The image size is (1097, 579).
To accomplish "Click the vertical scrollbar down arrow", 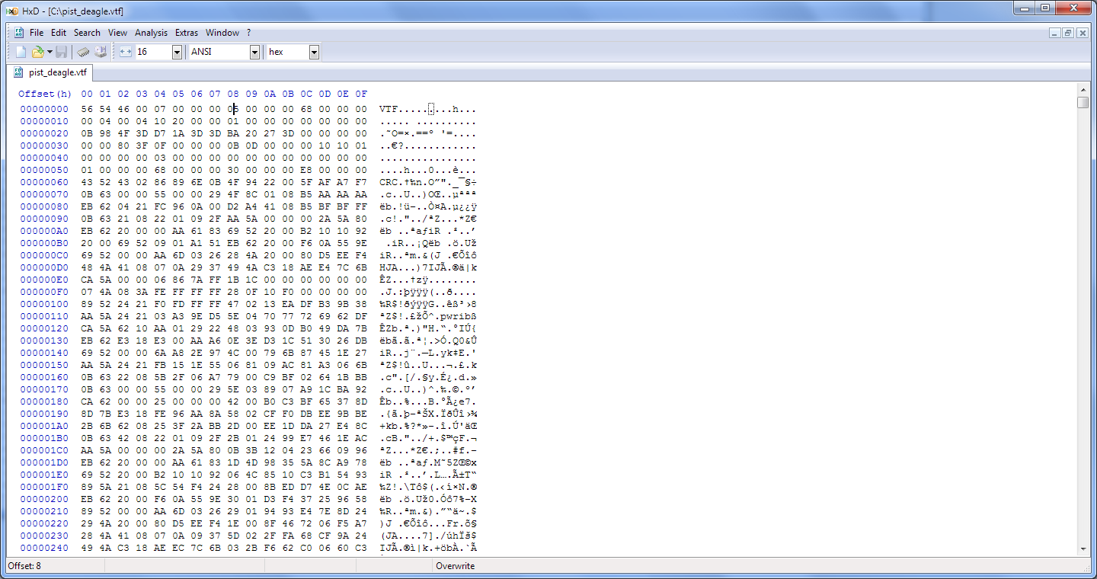I will click(1083, 549).
